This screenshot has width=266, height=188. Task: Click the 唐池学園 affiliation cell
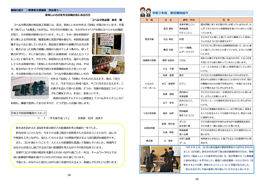point(149,39)
